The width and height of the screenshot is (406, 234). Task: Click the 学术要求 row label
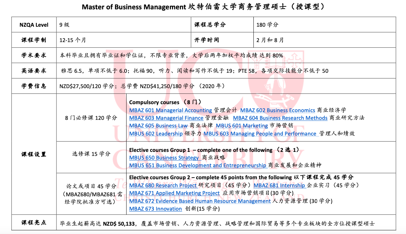click(34, 55)
